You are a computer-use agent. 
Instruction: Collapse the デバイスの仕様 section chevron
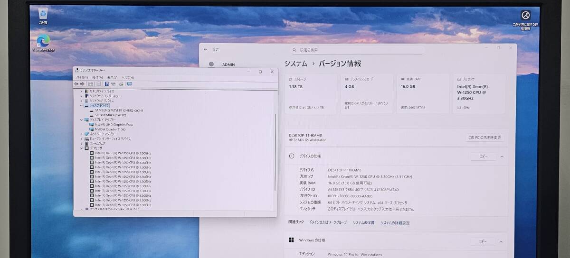click(502, 157)
